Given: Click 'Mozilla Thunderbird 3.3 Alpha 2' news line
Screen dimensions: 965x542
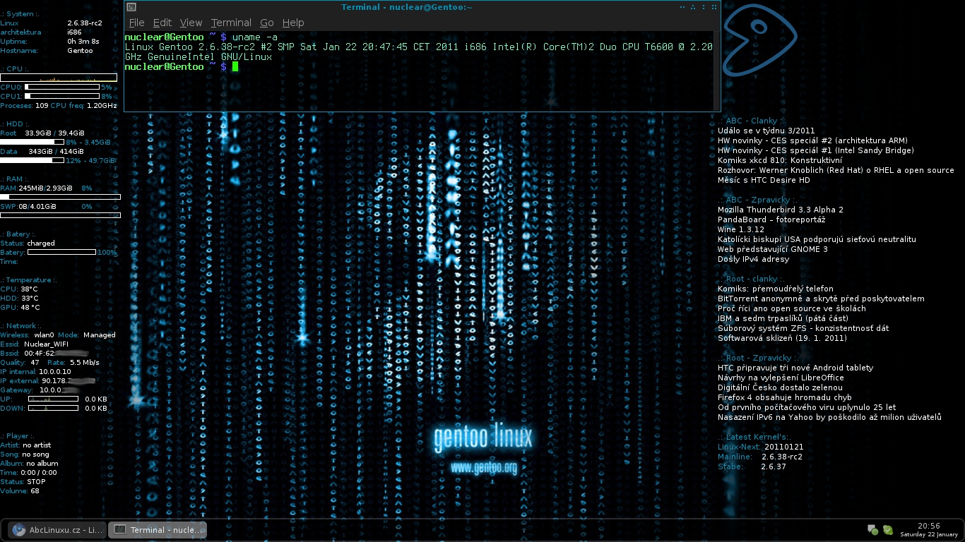Looking at the screenshot, I should click(x=781, y=210).
